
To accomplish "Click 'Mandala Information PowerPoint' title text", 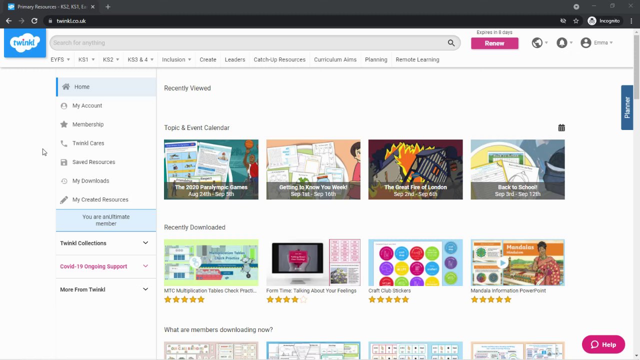I will coord(508,290).
